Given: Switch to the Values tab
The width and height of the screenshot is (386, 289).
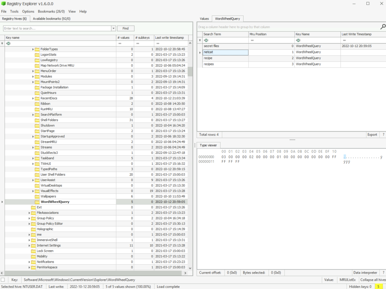Looking at the screenshot, I should pyautogui.click(x=204, y=19).
